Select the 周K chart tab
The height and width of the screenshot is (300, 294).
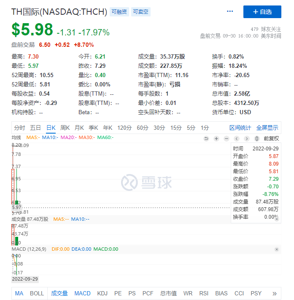[65, 128]
